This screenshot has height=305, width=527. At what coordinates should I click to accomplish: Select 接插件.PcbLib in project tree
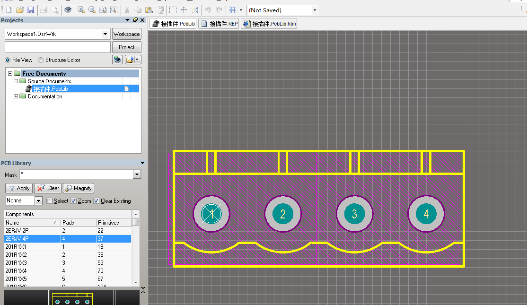51,89
